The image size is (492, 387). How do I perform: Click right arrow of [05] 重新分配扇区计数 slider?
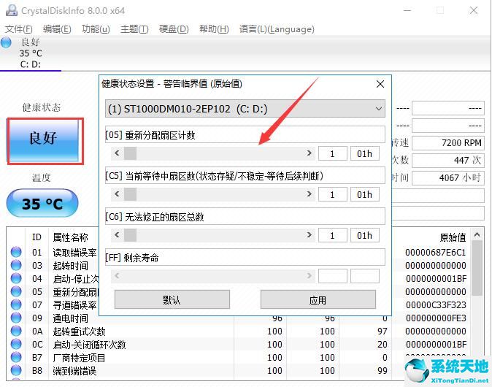[310, 153]
